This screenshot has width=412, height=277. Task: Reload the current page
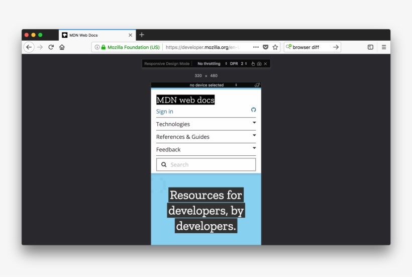tap(51, 47)
